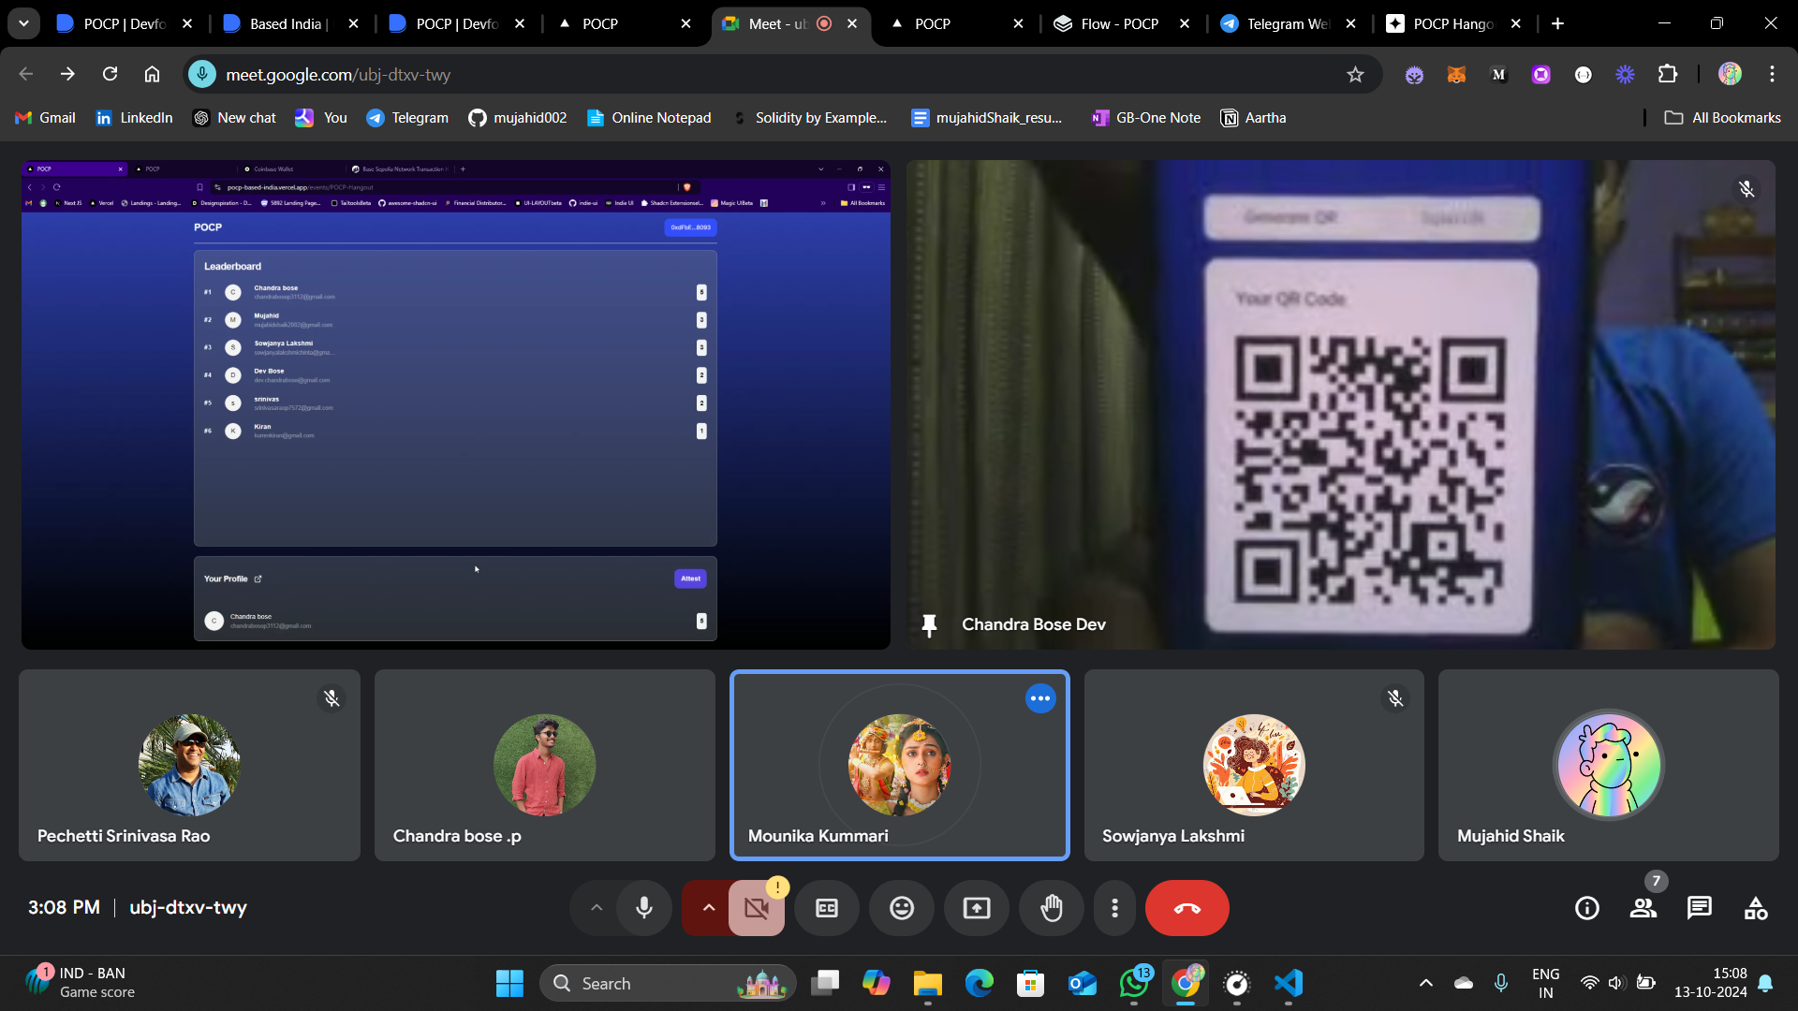Open Outlook from the taskbar
Screen dimensions: 1798x1011
tap(1083, 983)
